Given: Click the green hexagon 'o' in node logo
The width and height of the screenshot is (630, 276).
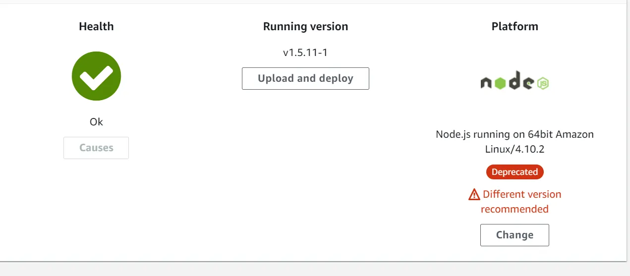Looking at the screenshot, I should pos(499,83).
